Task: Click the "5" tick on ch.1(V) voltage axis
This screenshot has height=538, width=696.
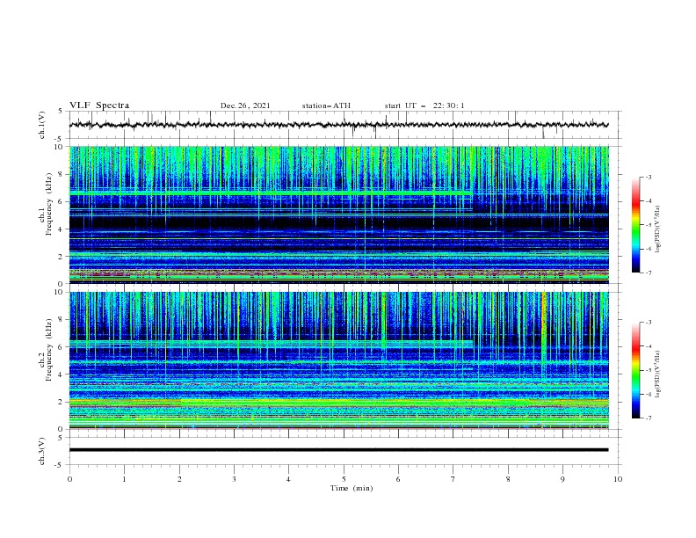Action: (61, 111)
